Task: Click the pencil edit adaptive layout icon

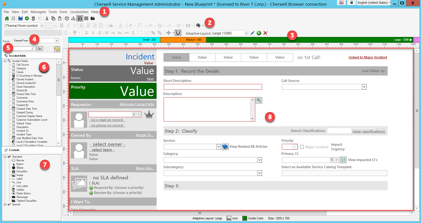Action: (x=252, y=33)
